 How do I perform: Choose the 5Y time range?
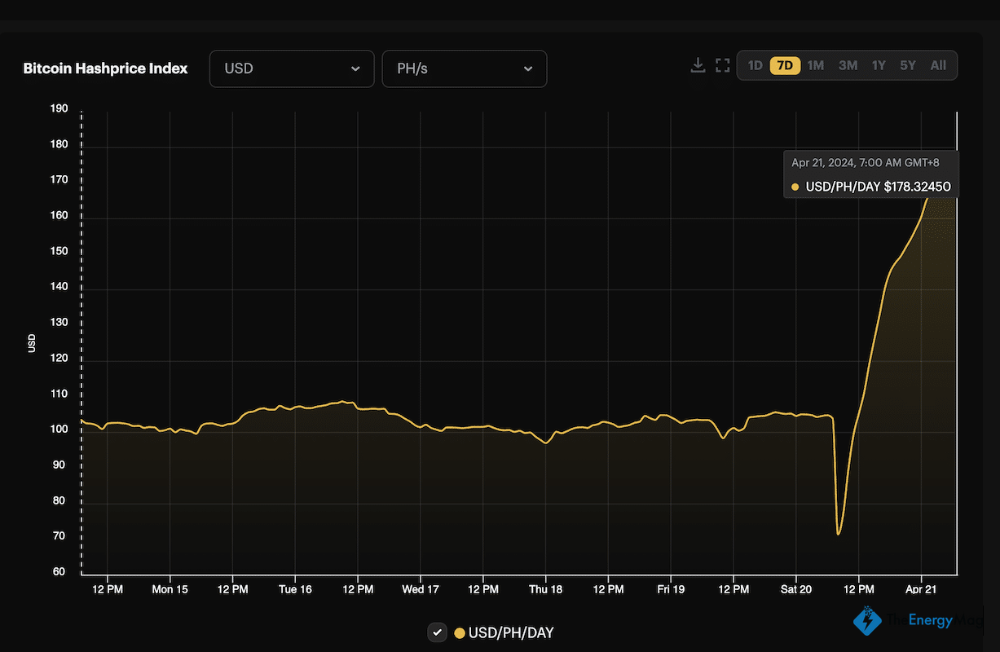pos(908,65)
